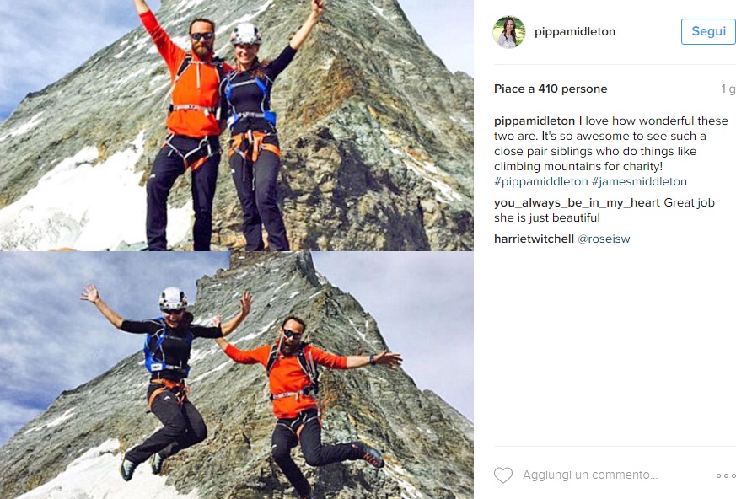The image size is (736, 499).
Task: Follow the account with Segui button
Action: click(708, 31)
